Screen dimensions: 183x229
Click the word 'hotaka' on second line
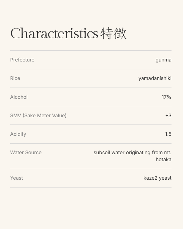[163, 159]
